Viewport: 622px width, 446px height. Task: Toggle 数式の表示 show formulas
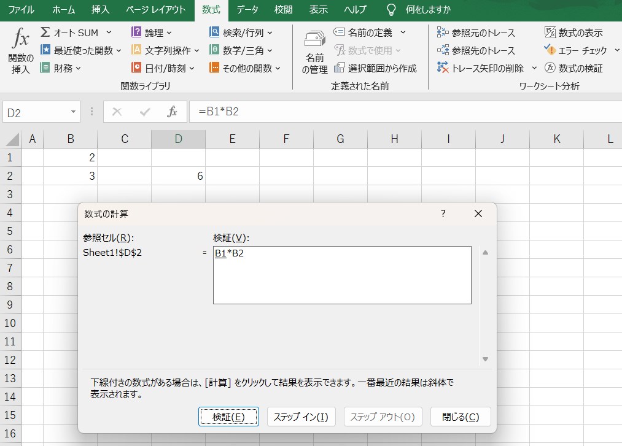click(x=550, y=33)
